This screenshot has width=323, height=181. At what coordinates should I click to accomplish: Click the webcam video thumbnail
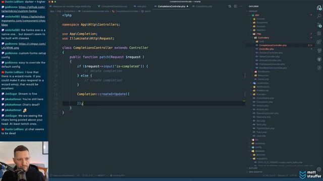[x=24, y=161]
